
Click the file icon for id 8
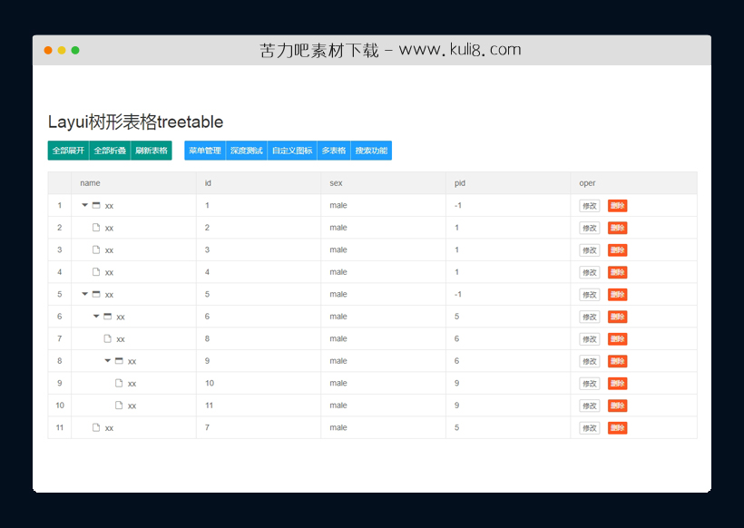[108, 338]
